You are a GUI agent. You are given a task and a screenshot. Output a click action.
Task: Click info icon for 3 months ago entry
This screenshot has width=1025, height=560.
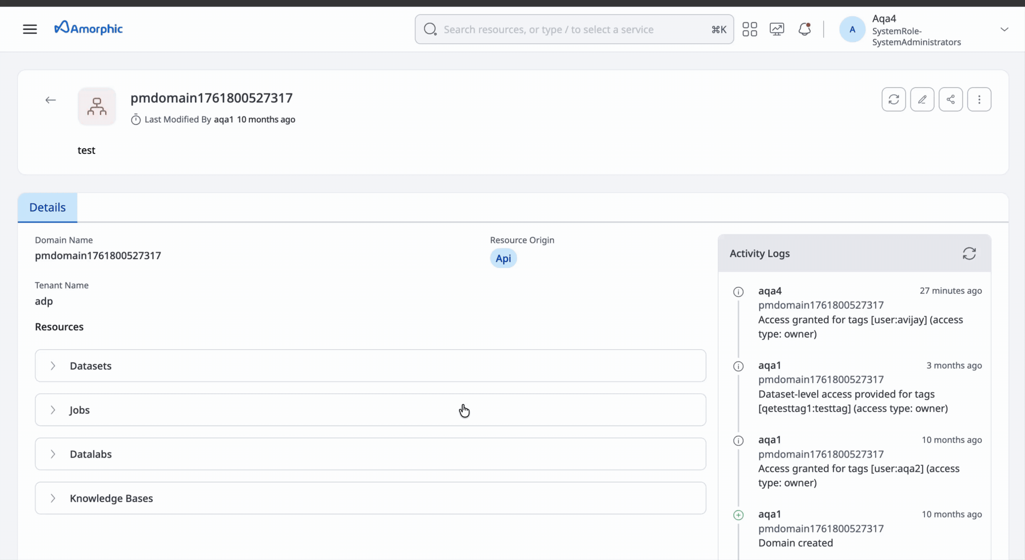point(738,366)
